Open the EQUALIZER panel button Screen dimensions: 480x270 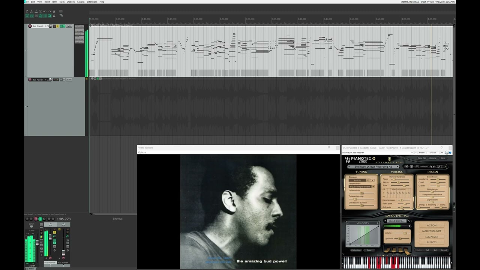[x=432, y=237]
